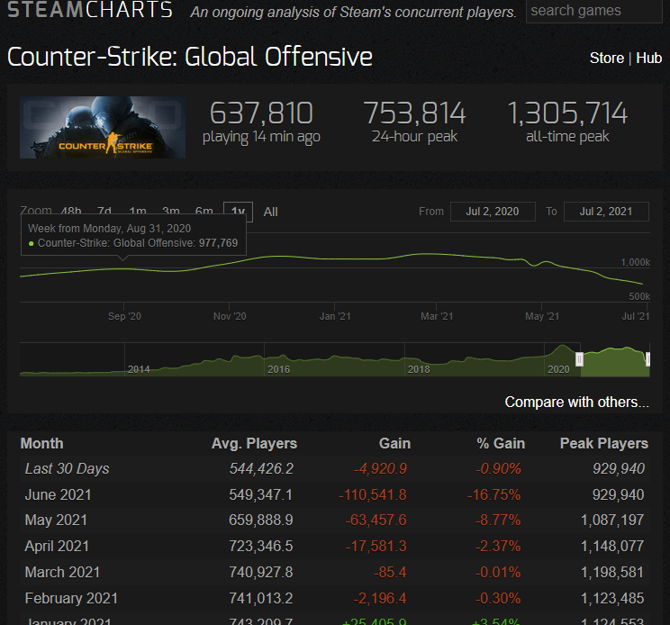Select the 7d zoom range
Viewport: 670px width, 625px height.
[104, 212]
